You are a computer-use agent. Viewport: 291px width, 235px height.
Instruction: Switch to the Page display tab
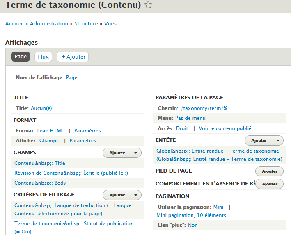pos(21,57)
